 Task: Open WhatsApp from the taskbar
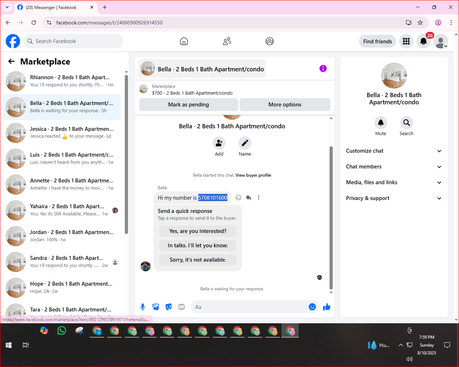coord(62,330)
